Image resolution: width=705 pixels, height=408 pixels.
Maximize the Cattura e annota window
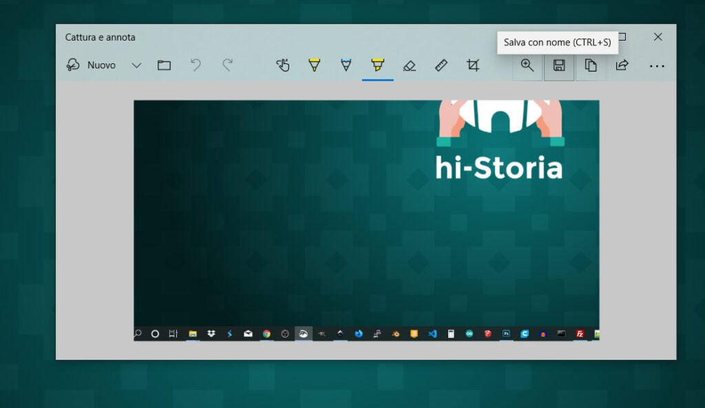tap(622, 36)
